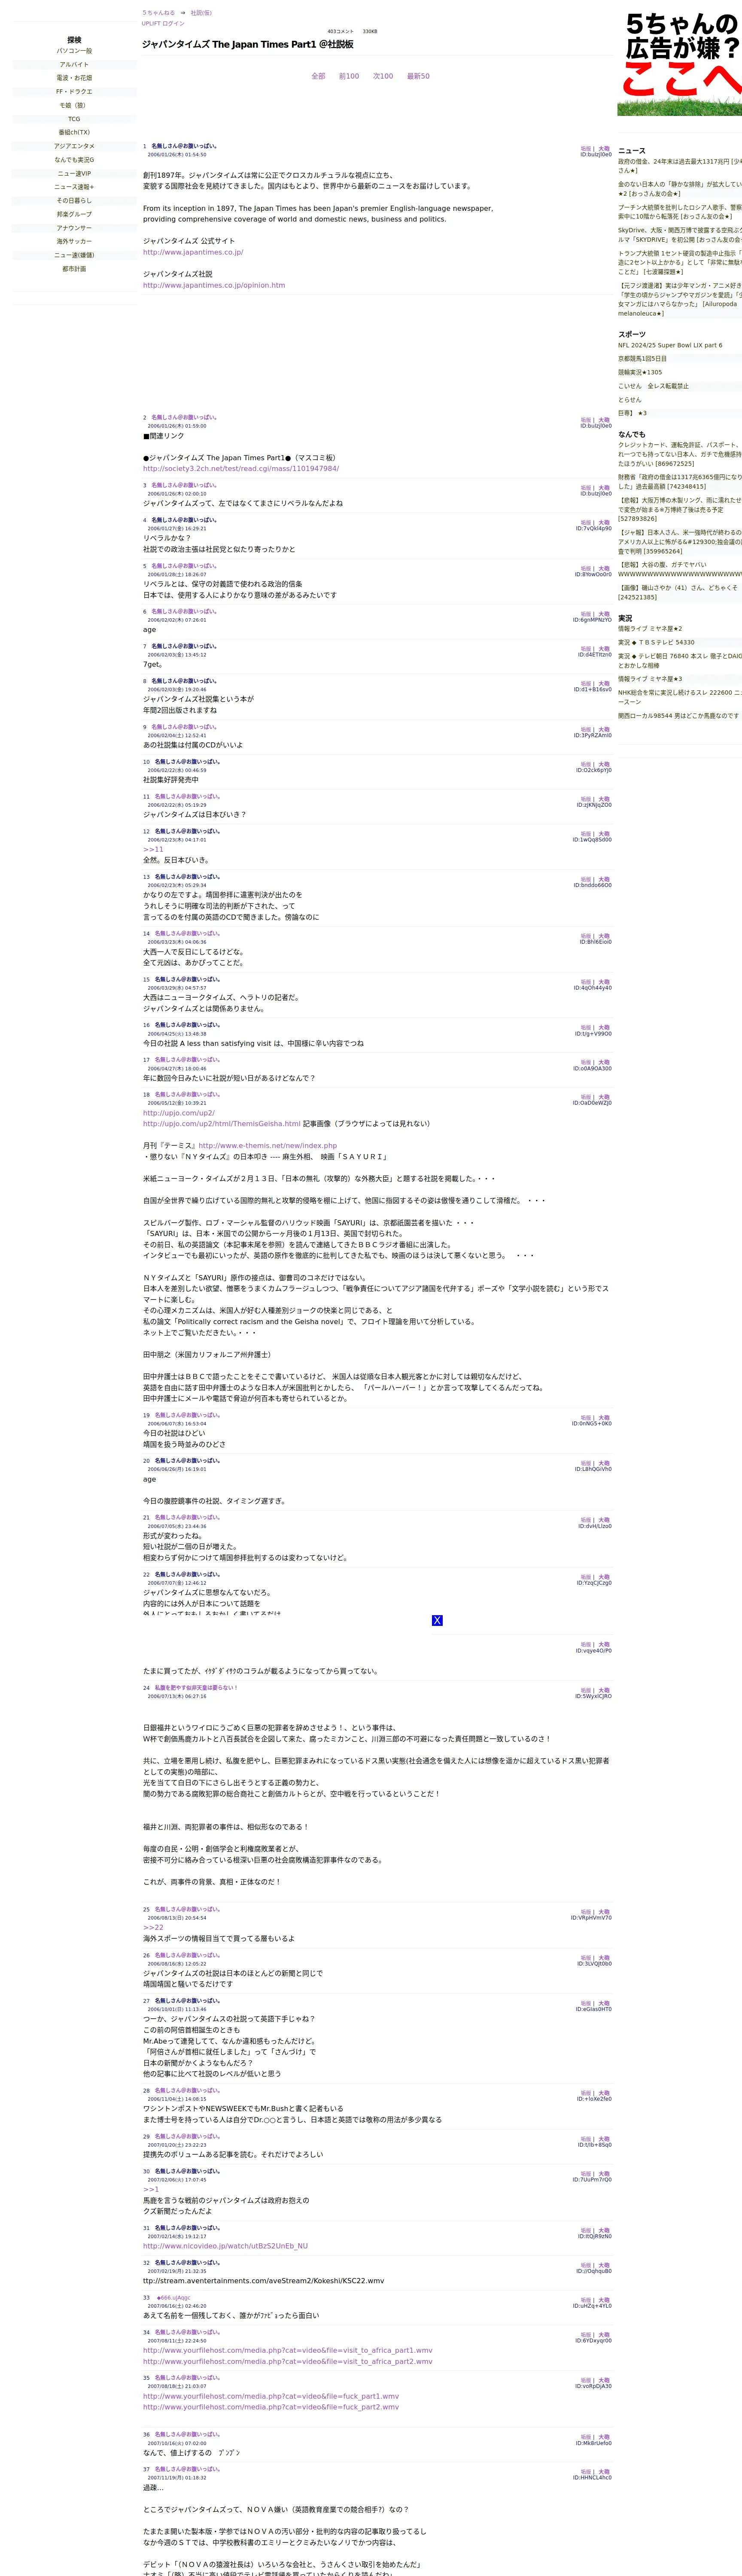
Task: Open the パソコン一般 board in sidebar
Action: (x=74, y=51)
